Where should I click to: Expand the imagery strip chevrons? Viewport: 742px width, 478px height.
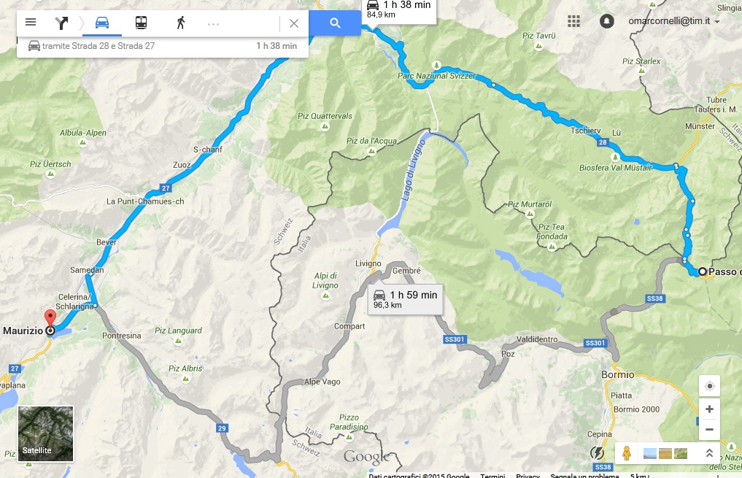[709, 453]
